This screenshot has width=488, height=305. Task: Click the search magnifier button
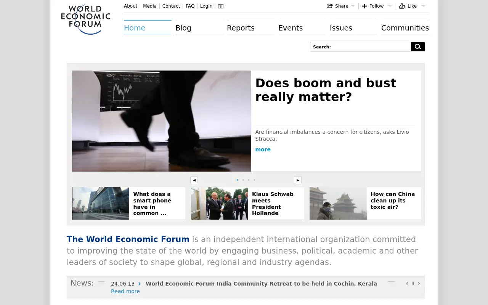coord(418,47)
